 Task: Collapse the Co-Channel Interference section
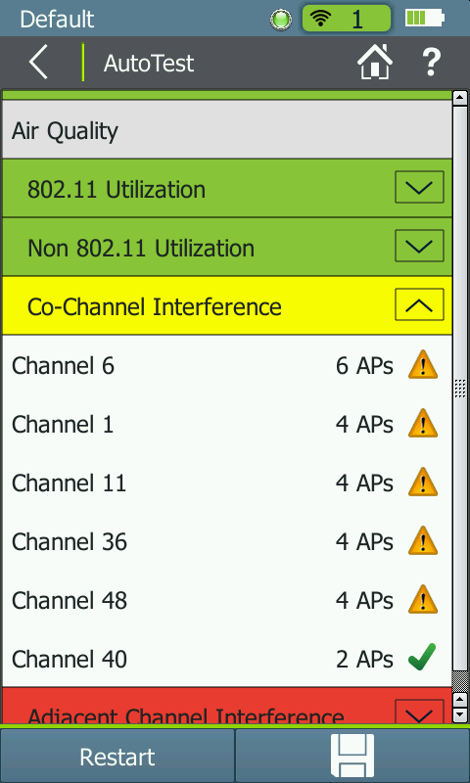(x=419, y=304)
